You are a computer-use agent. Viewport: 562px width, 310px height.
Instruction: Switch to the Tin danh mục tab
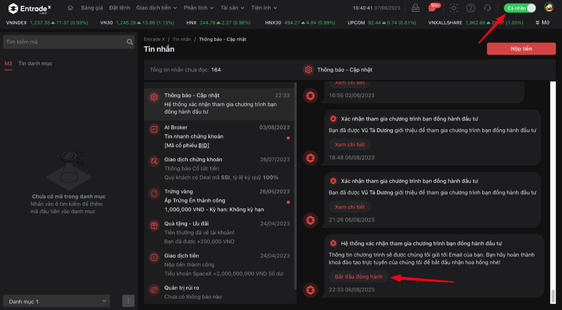tap(35, 63)
